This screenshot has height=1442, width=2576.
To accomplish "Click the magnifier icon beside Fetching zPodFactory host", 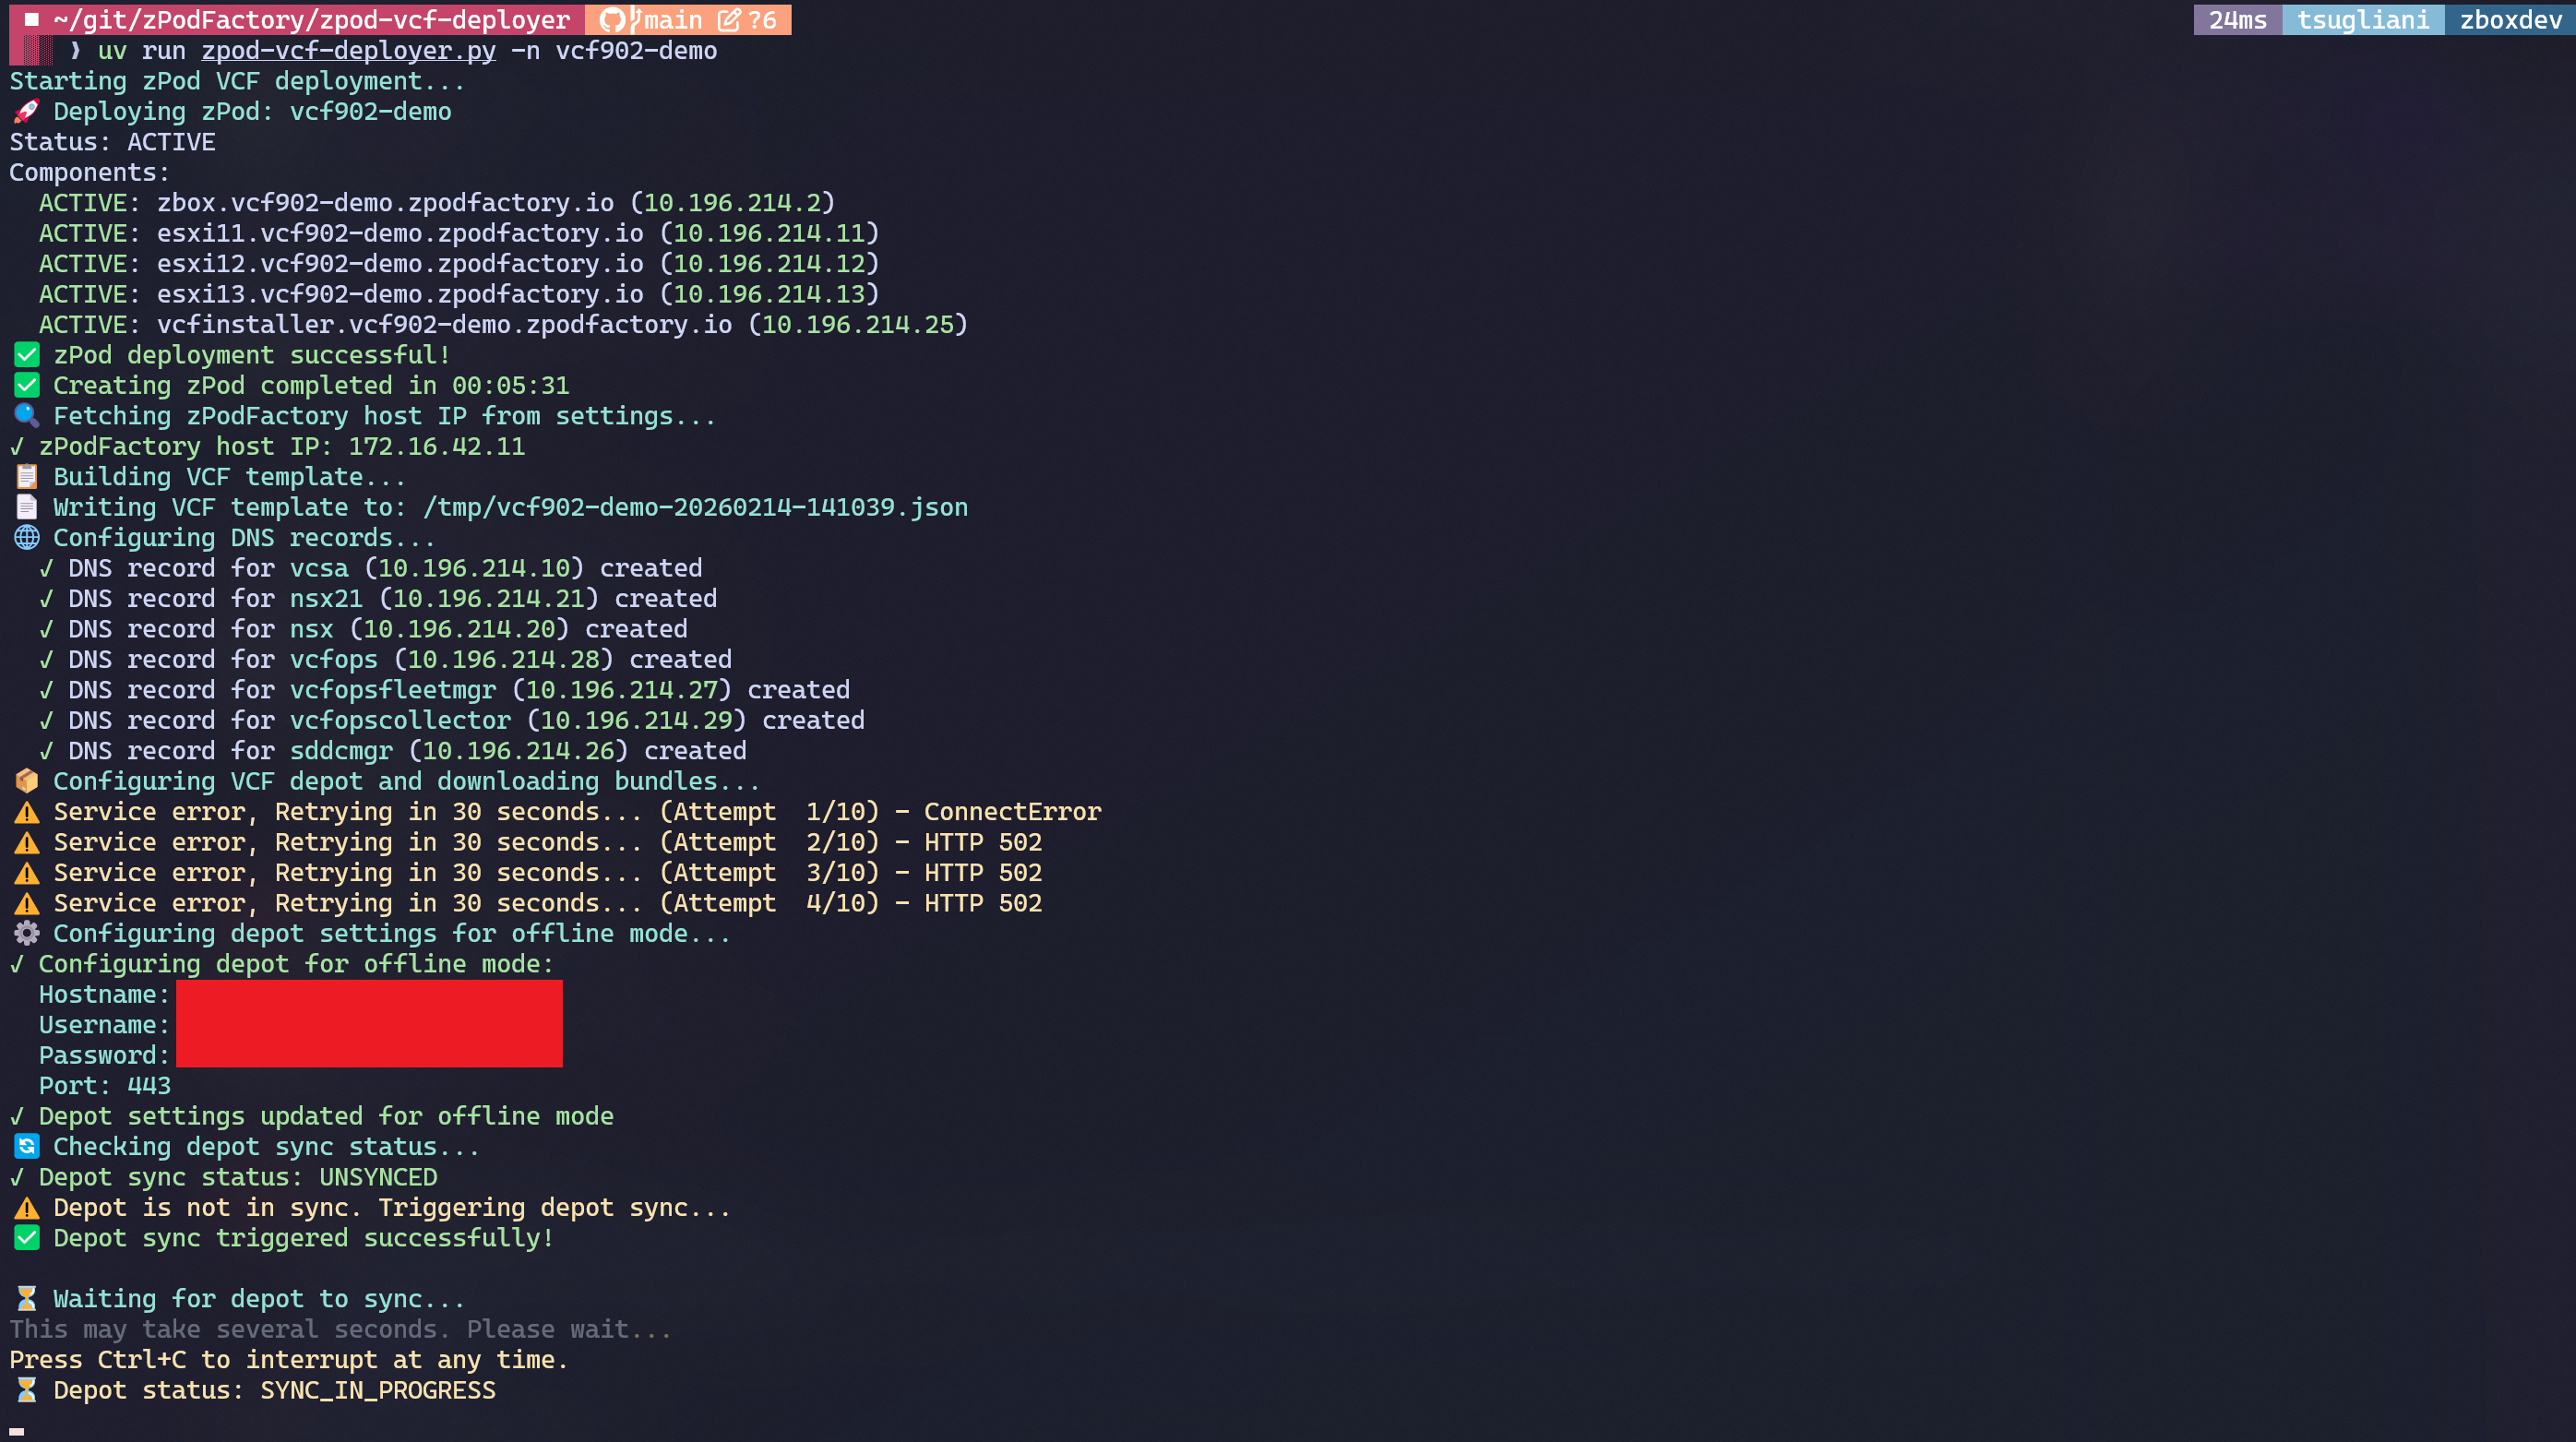I will [x=26, y=415].
